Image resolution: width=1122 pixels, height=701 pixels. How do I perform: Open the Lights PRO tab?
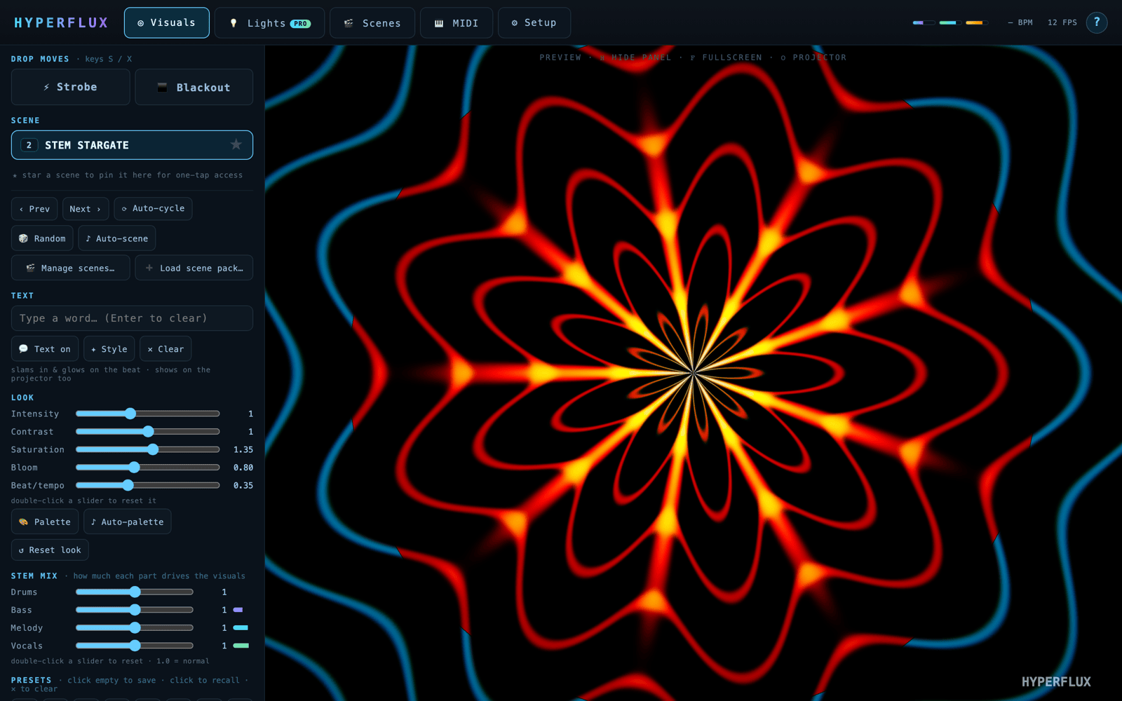click(270, 22)
